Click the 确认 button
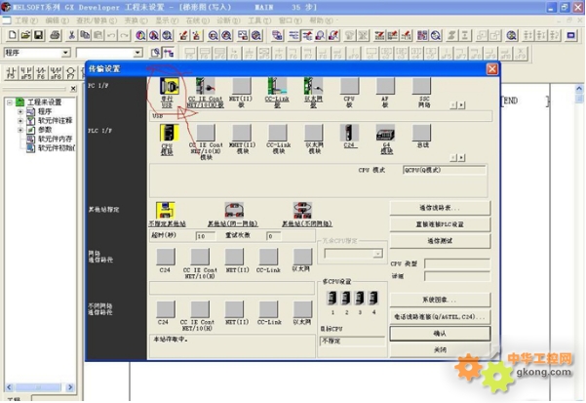The image size is (586, 403). [440, 334]
